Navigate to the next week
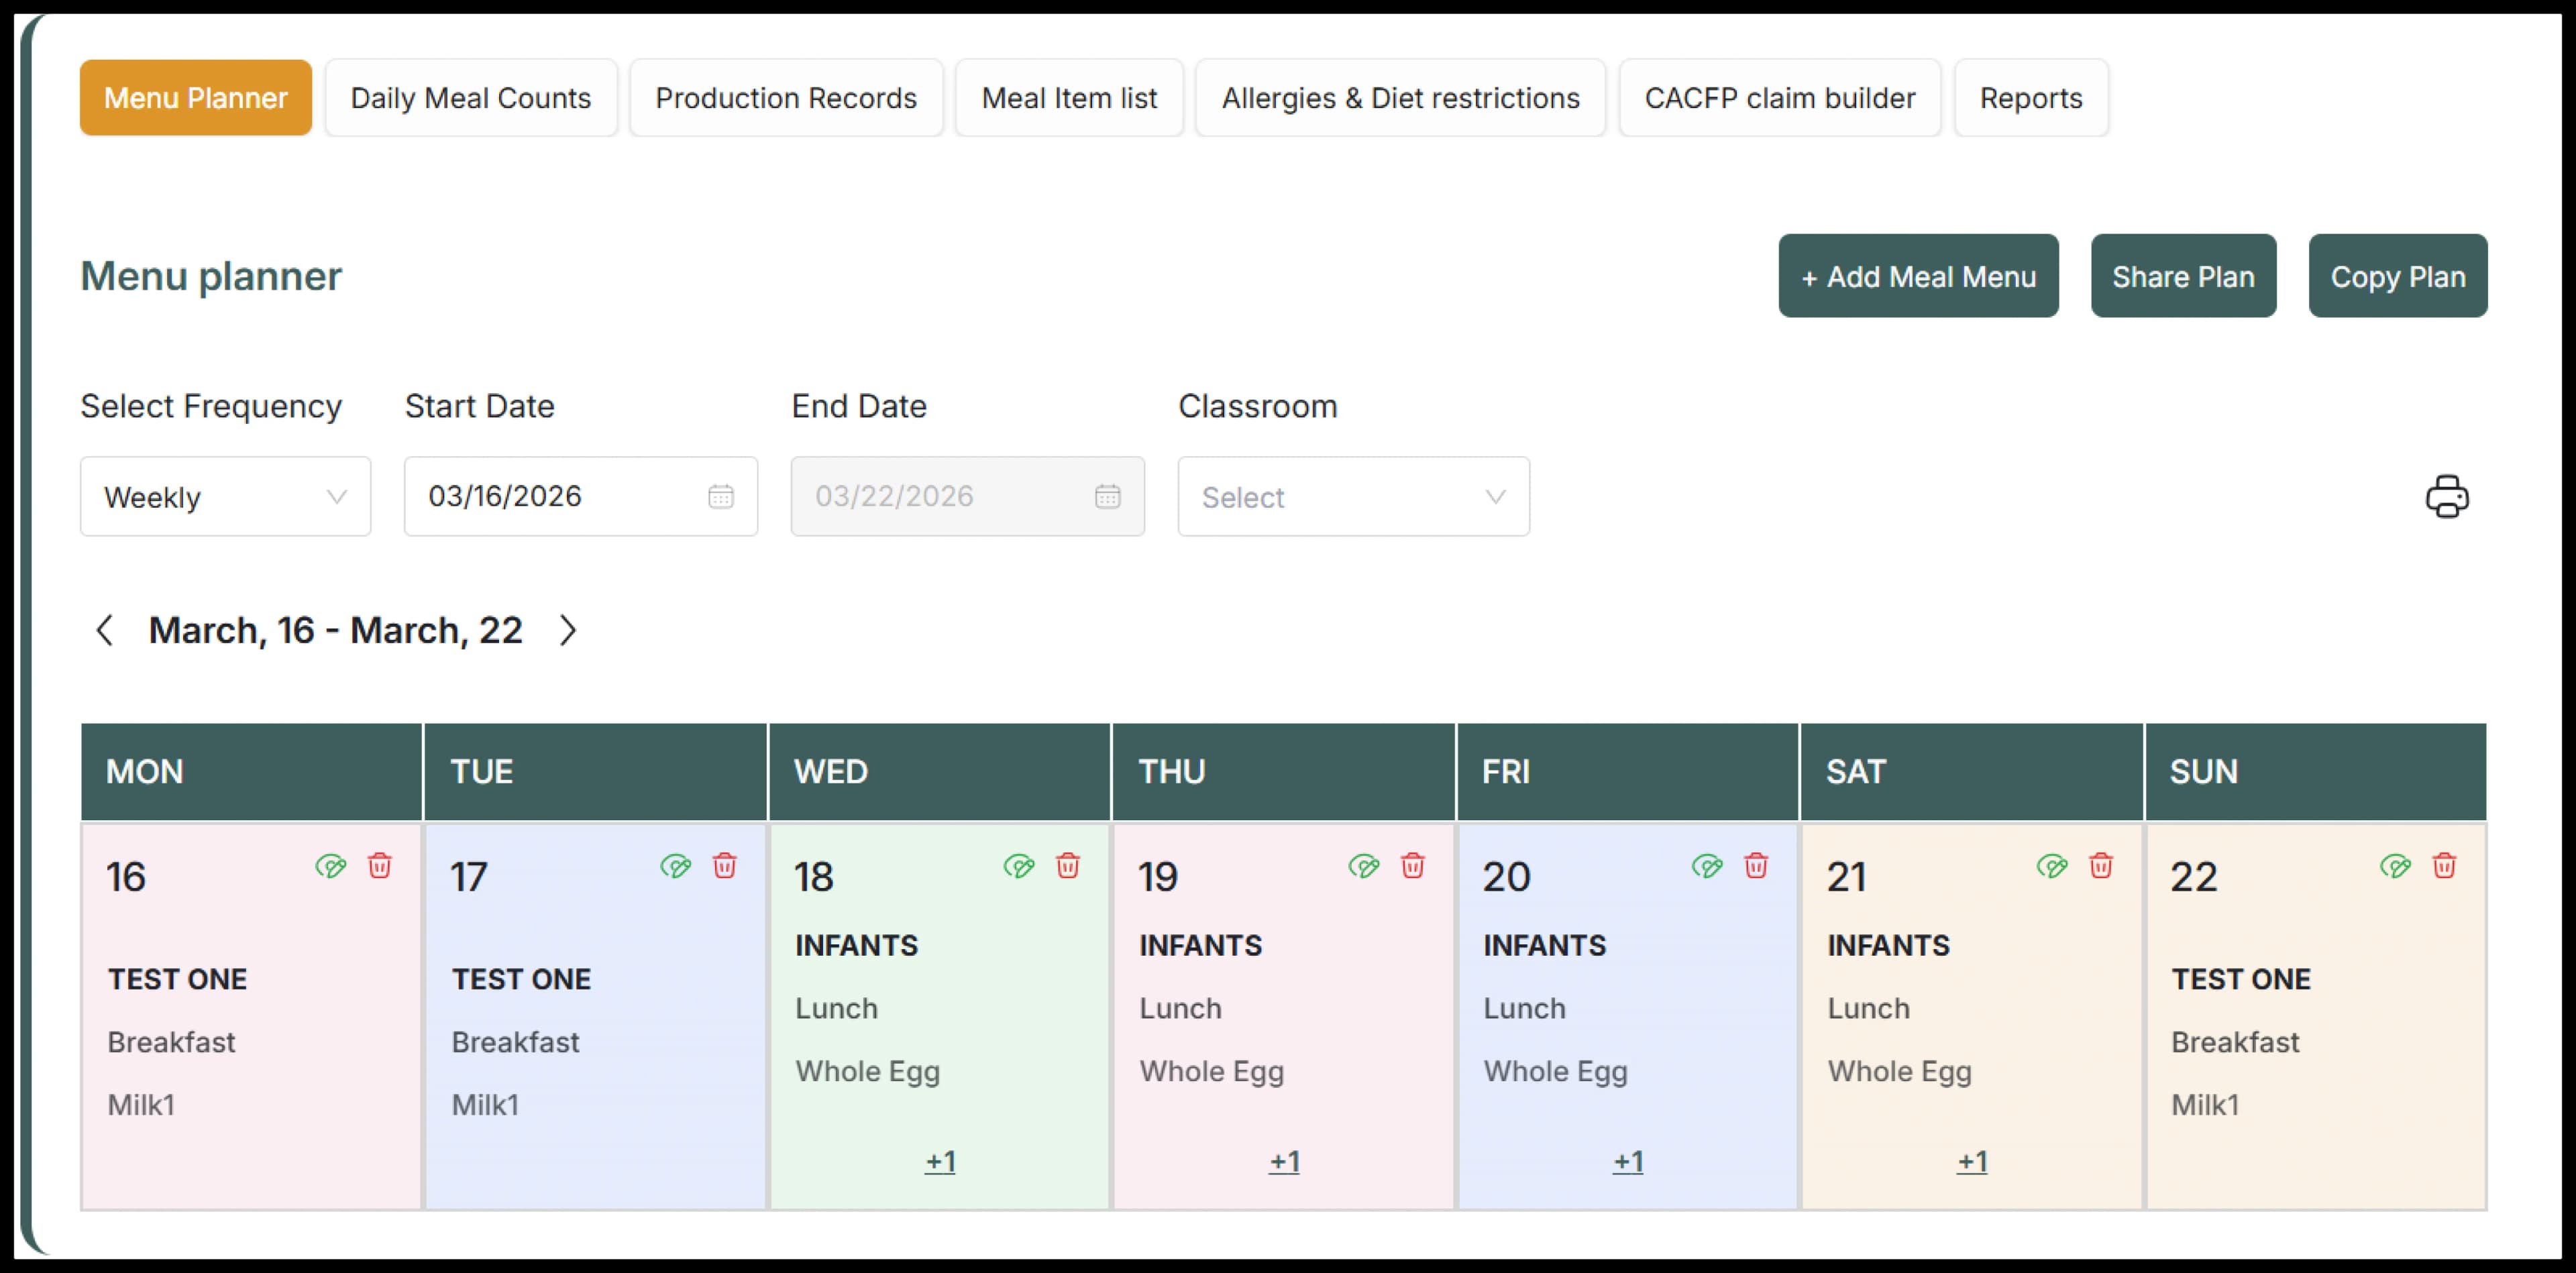2576x1273 pixels. 568,630
